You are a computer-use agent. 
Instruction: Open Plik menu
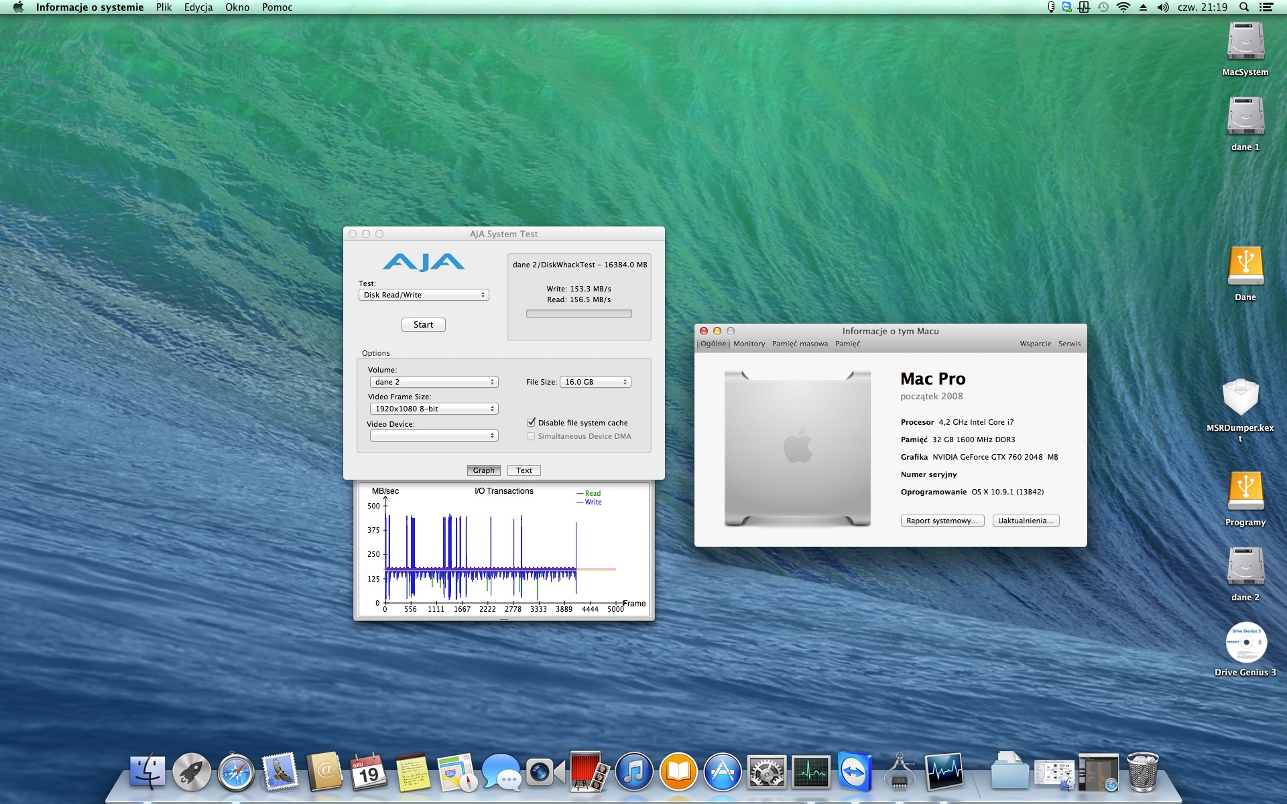point(164,7)
